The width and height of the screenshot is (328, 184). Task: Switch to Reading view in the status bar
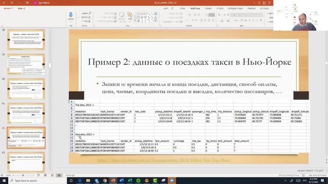pyautogui.click(x=46, y=175)
